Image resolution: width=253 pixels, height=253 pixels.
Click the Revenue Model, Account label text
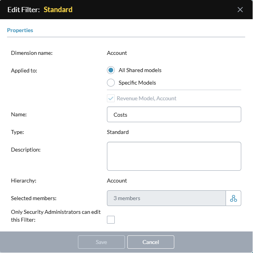click(x=146, y=98)
